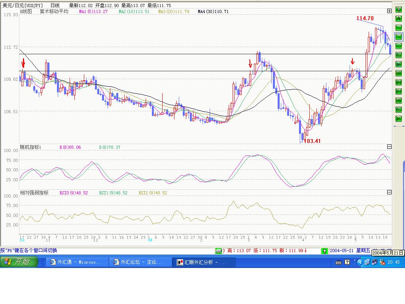This screenshot has width=405, height=304.
Task: Click the 日线 daily period label
Action: pos(55,5)
